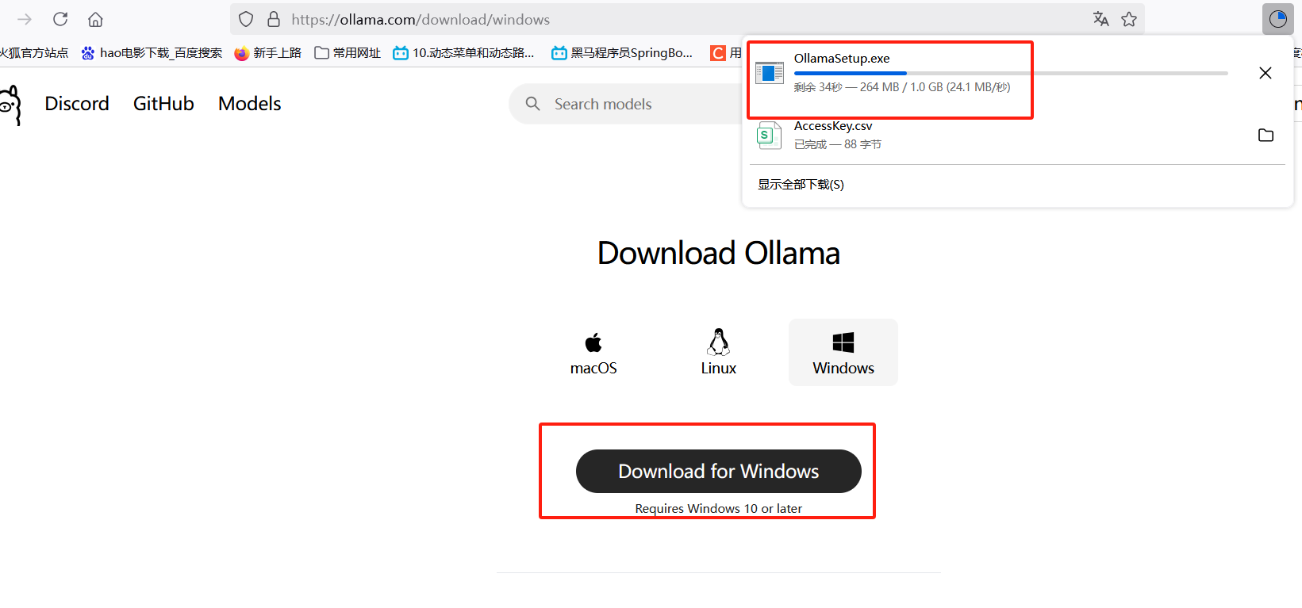Click Requires Windows 10 or later text
Image resolution: width=1302 pixels, height=608 pixels.
click(719, 509)
